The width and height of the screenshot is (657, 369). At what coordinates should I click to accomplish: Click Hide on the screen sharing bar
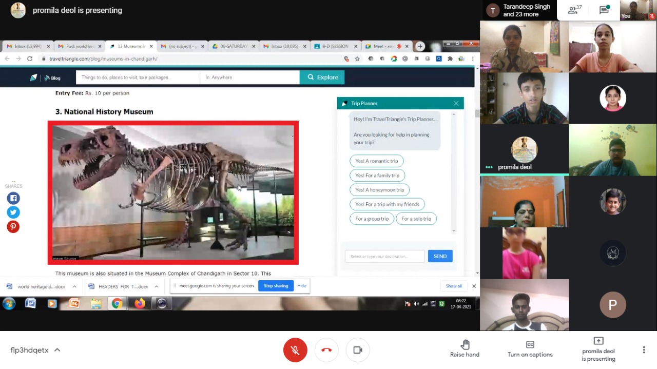tap(302, 286)
